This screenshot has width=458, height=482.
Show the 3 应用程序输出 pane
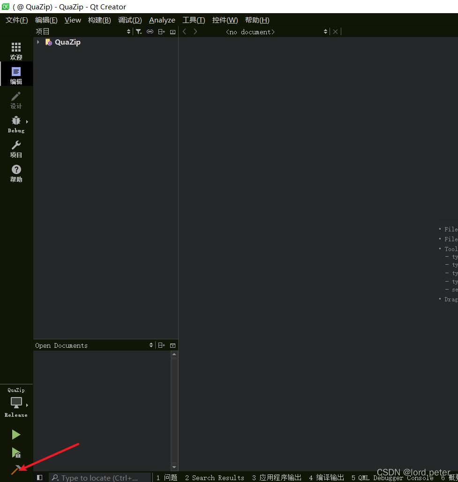(x=277, y=477)
